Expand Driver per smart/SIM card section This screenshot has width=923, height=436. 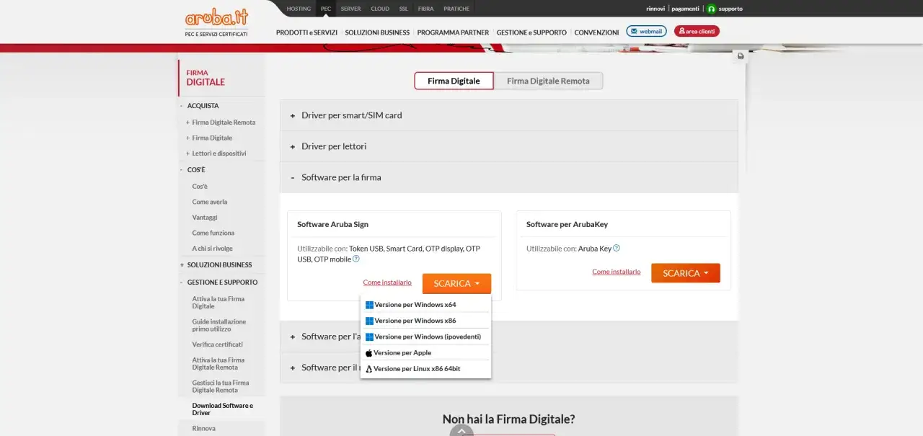tap(509, 115)
